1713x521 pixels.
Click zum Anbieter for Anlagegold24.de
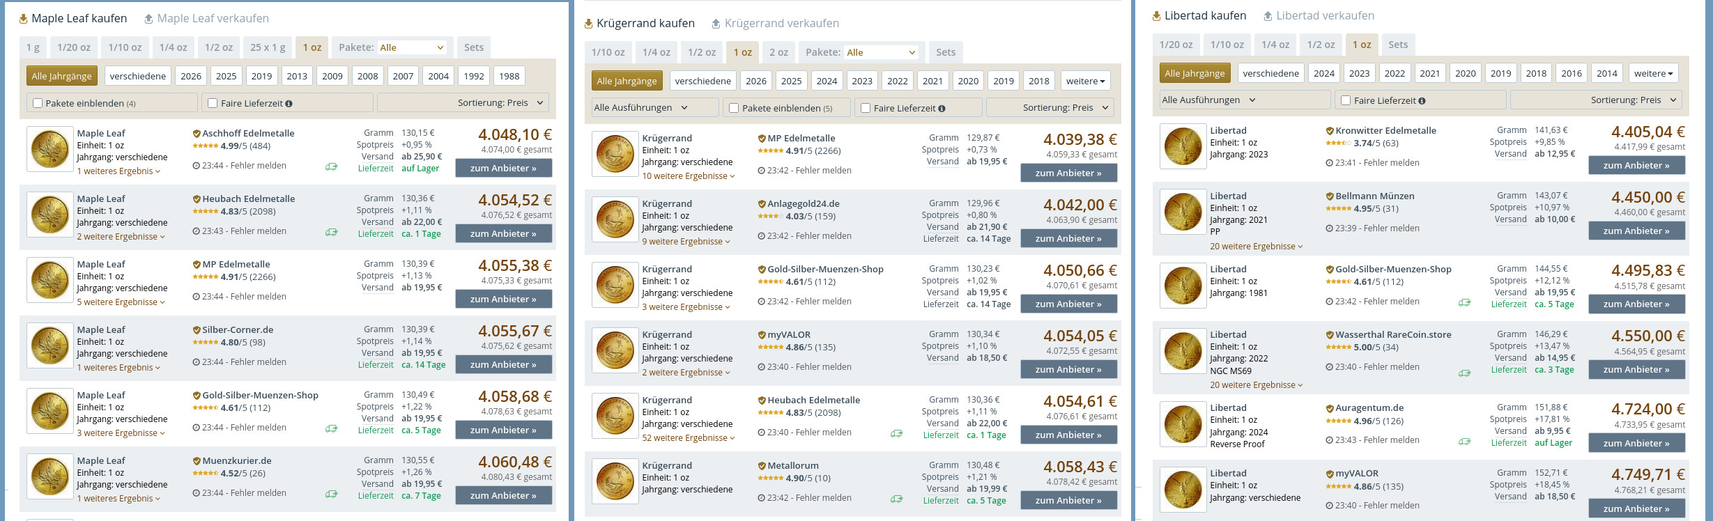click(1069, 239)
